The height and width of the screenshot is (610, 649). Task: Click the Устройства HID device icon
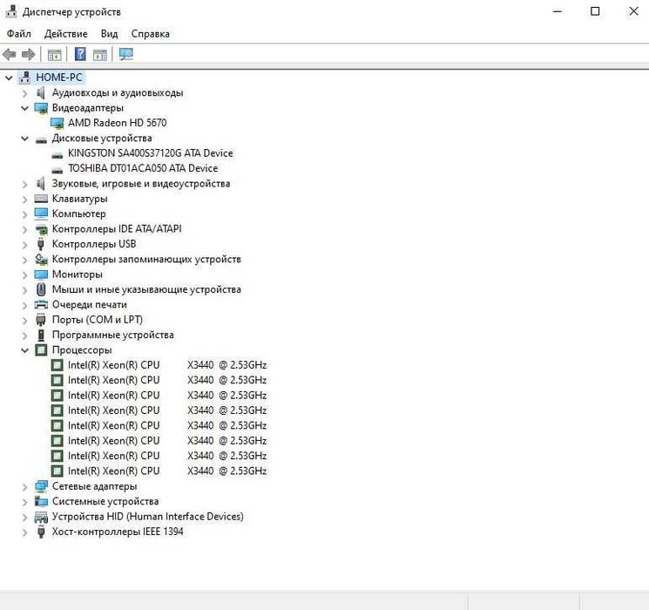41,517
